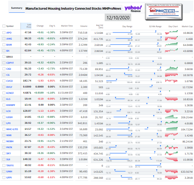Click the CIGI day chart sparkline
194x185 pixels.
171,69
